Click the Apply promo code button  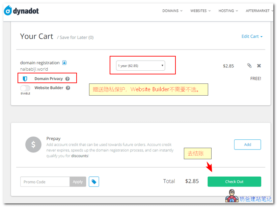pos(78,182)
